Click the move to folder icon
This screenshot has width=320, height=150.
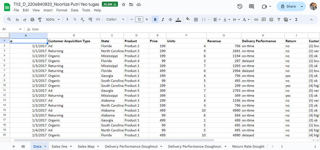[x=131, y=4]
